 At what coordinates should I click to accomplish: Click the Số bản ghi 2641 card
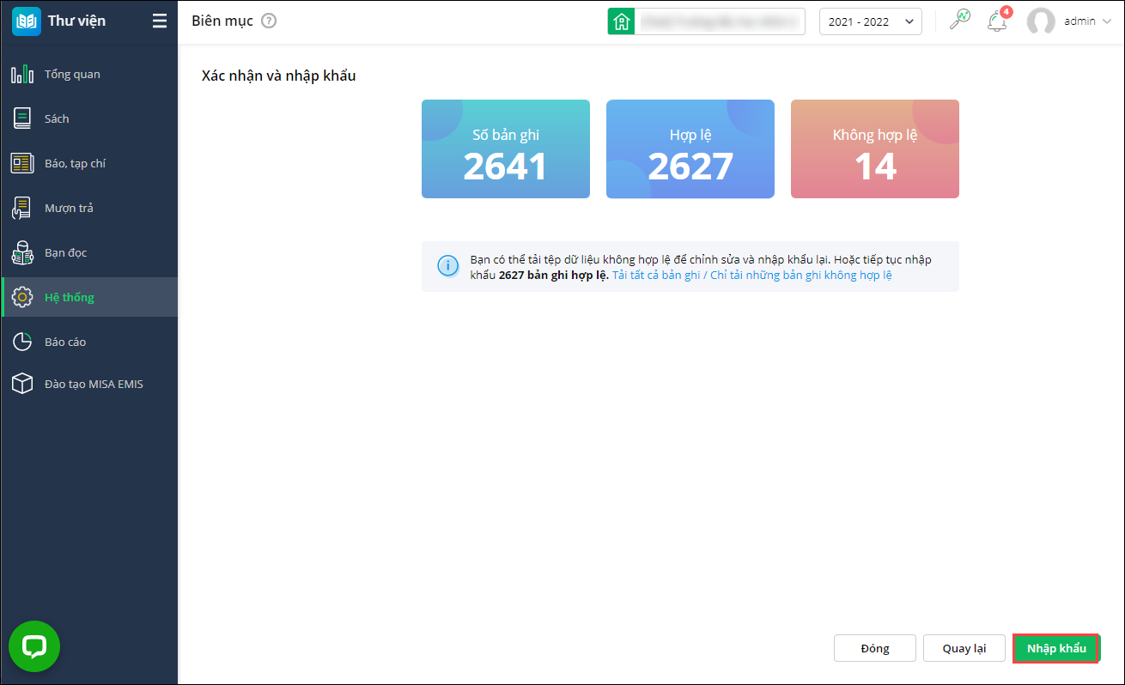click(506, 149)
